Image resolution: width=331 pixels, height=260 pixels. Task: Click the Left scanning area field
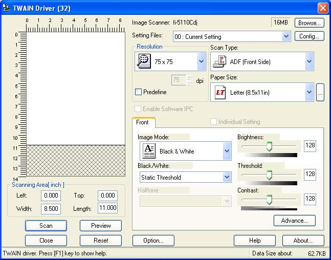pos(51,196)
